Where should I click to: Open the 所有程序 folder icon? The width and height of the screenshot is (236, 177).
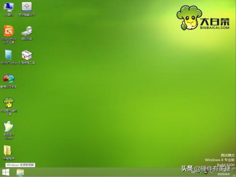[9, 153]
